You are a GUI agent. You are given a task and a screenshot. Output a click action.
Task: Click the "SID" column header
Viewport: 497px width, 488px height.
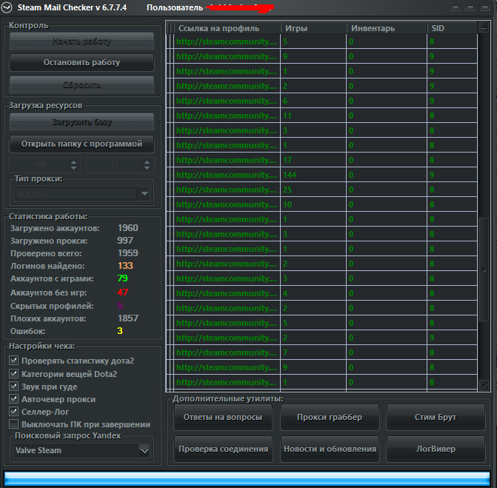coord(452,28)
